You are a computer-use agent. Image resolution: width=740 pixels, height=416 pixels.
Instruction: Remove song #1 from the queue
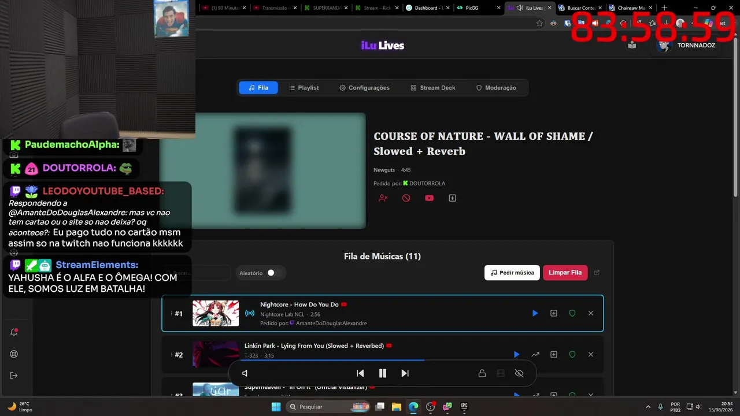pos(591,313)
